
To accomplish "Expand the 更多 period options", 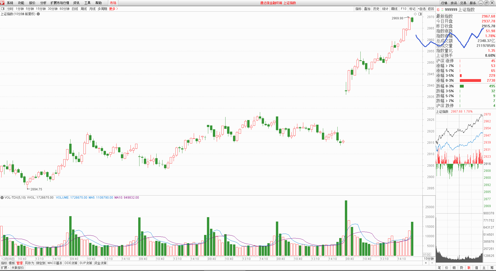I will (x=113, y=9).
